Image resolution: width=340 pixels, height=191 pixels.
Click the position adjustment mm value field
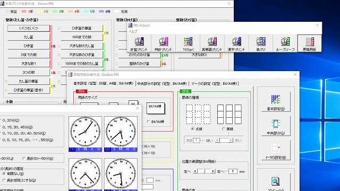click(x=233, y=171)
